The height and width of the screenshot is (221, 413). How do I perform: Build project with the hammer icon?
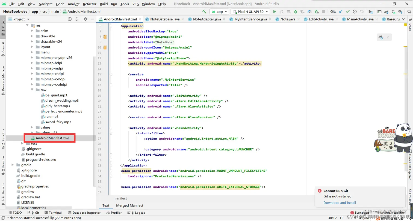pyautogui.click(x=204, y=12)
